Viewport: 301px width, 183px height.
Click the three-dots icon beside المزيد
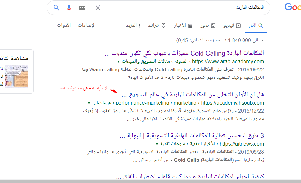pyautogui.click(x=139, y=26)
